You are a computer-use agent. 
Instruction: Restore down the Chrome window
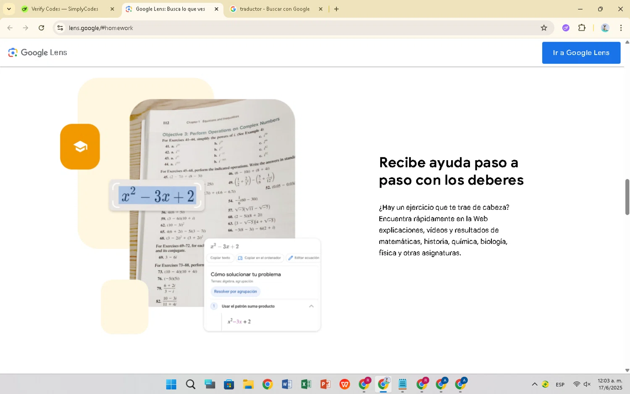click(x=600, y=9)
